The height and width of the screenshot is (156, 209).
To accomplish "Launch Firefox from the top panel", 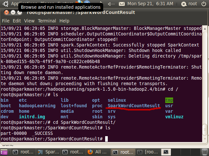I will coord(79,2).
